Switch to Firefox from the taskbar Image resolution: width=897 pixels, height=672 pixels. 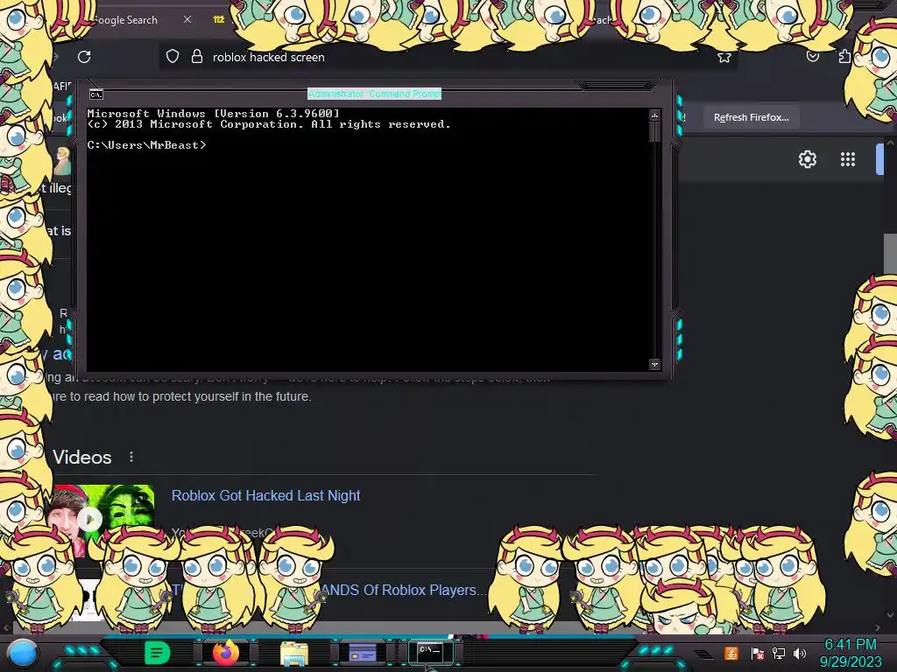coord(226,653)
